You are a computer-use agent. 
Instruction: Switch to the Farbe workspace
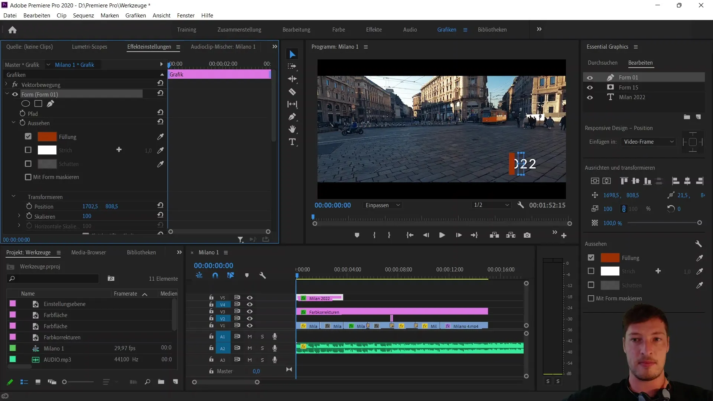(339, 30)
